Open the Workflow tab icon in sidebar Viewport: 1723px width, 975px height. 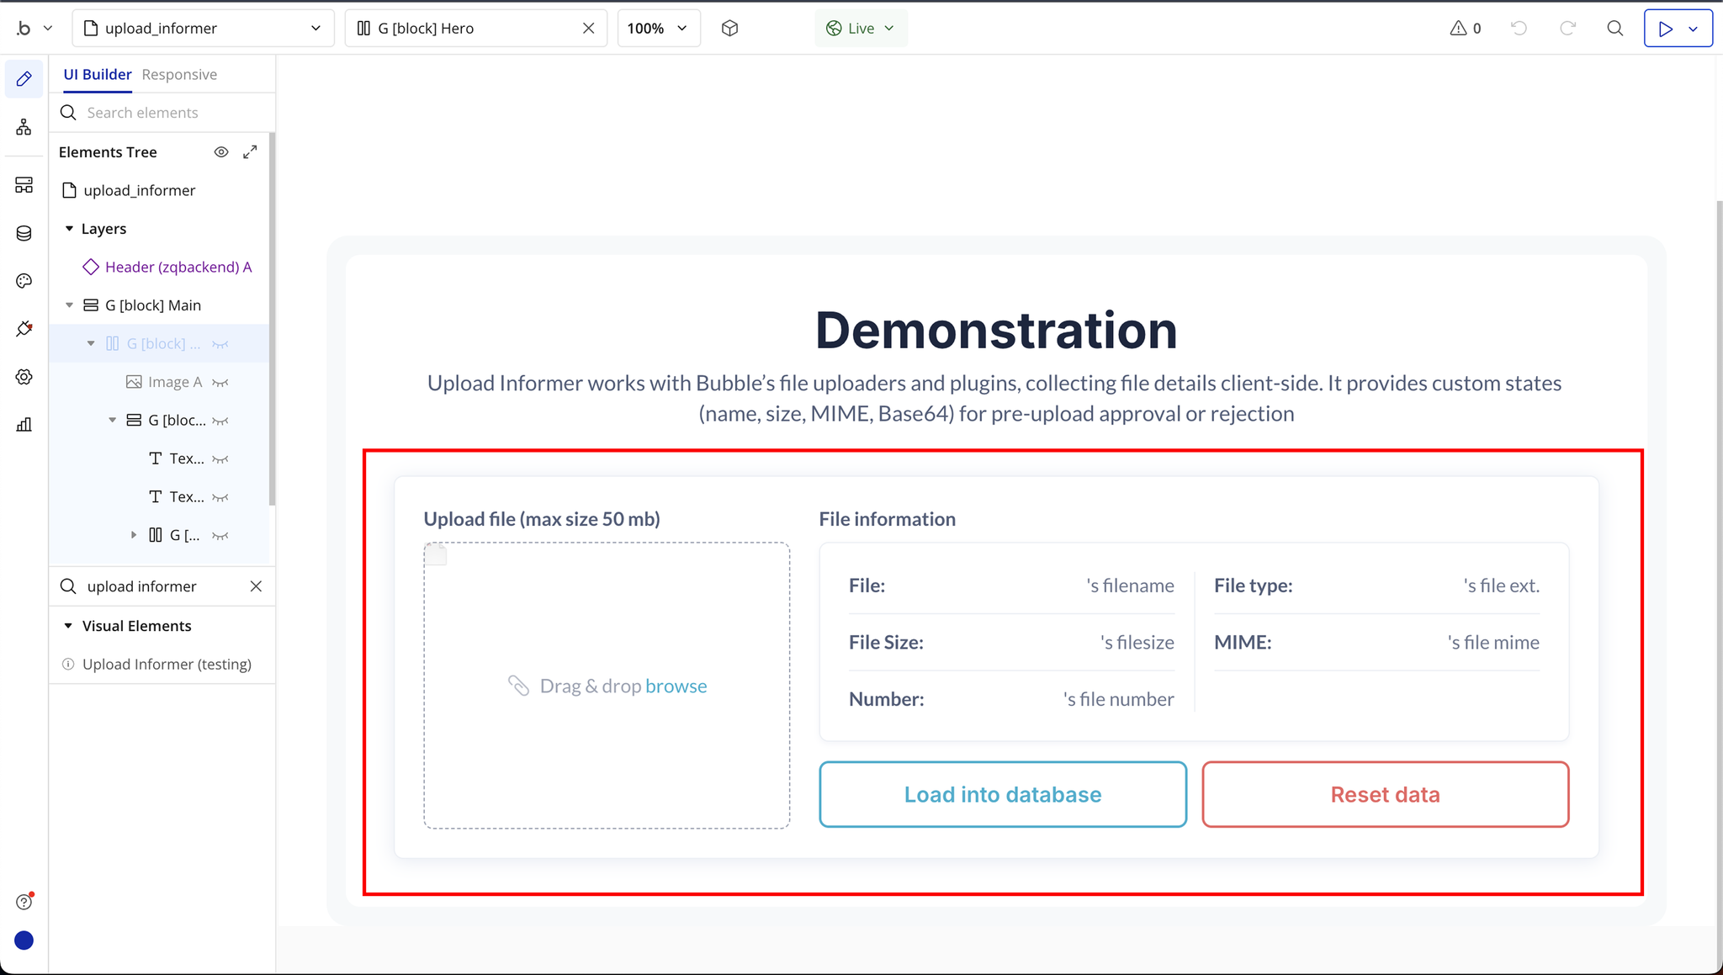tap(24, 127)
